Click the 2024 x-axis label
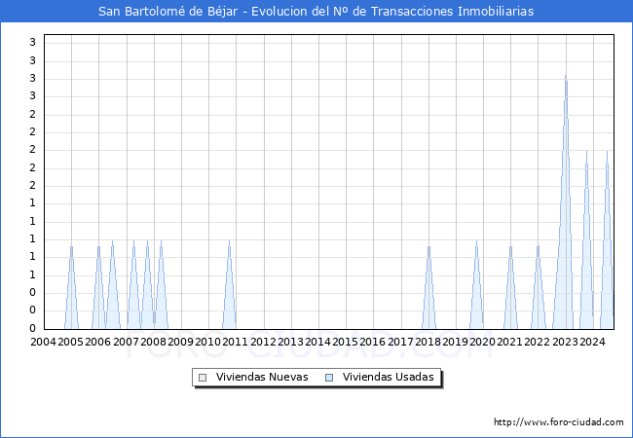The height and width of the screenshot is (438, 633). (x=592, y=342)
